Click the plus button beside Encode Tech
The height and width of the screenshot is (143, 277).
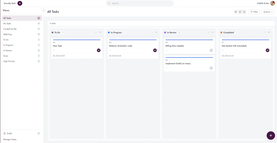[x=20, y=3]
